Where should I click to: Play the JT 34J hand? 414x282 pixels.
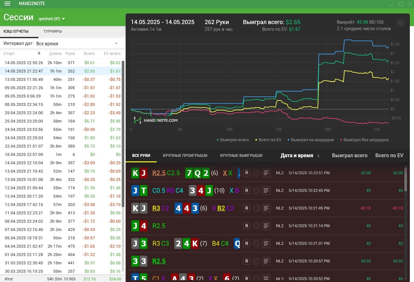click(256, 191)
